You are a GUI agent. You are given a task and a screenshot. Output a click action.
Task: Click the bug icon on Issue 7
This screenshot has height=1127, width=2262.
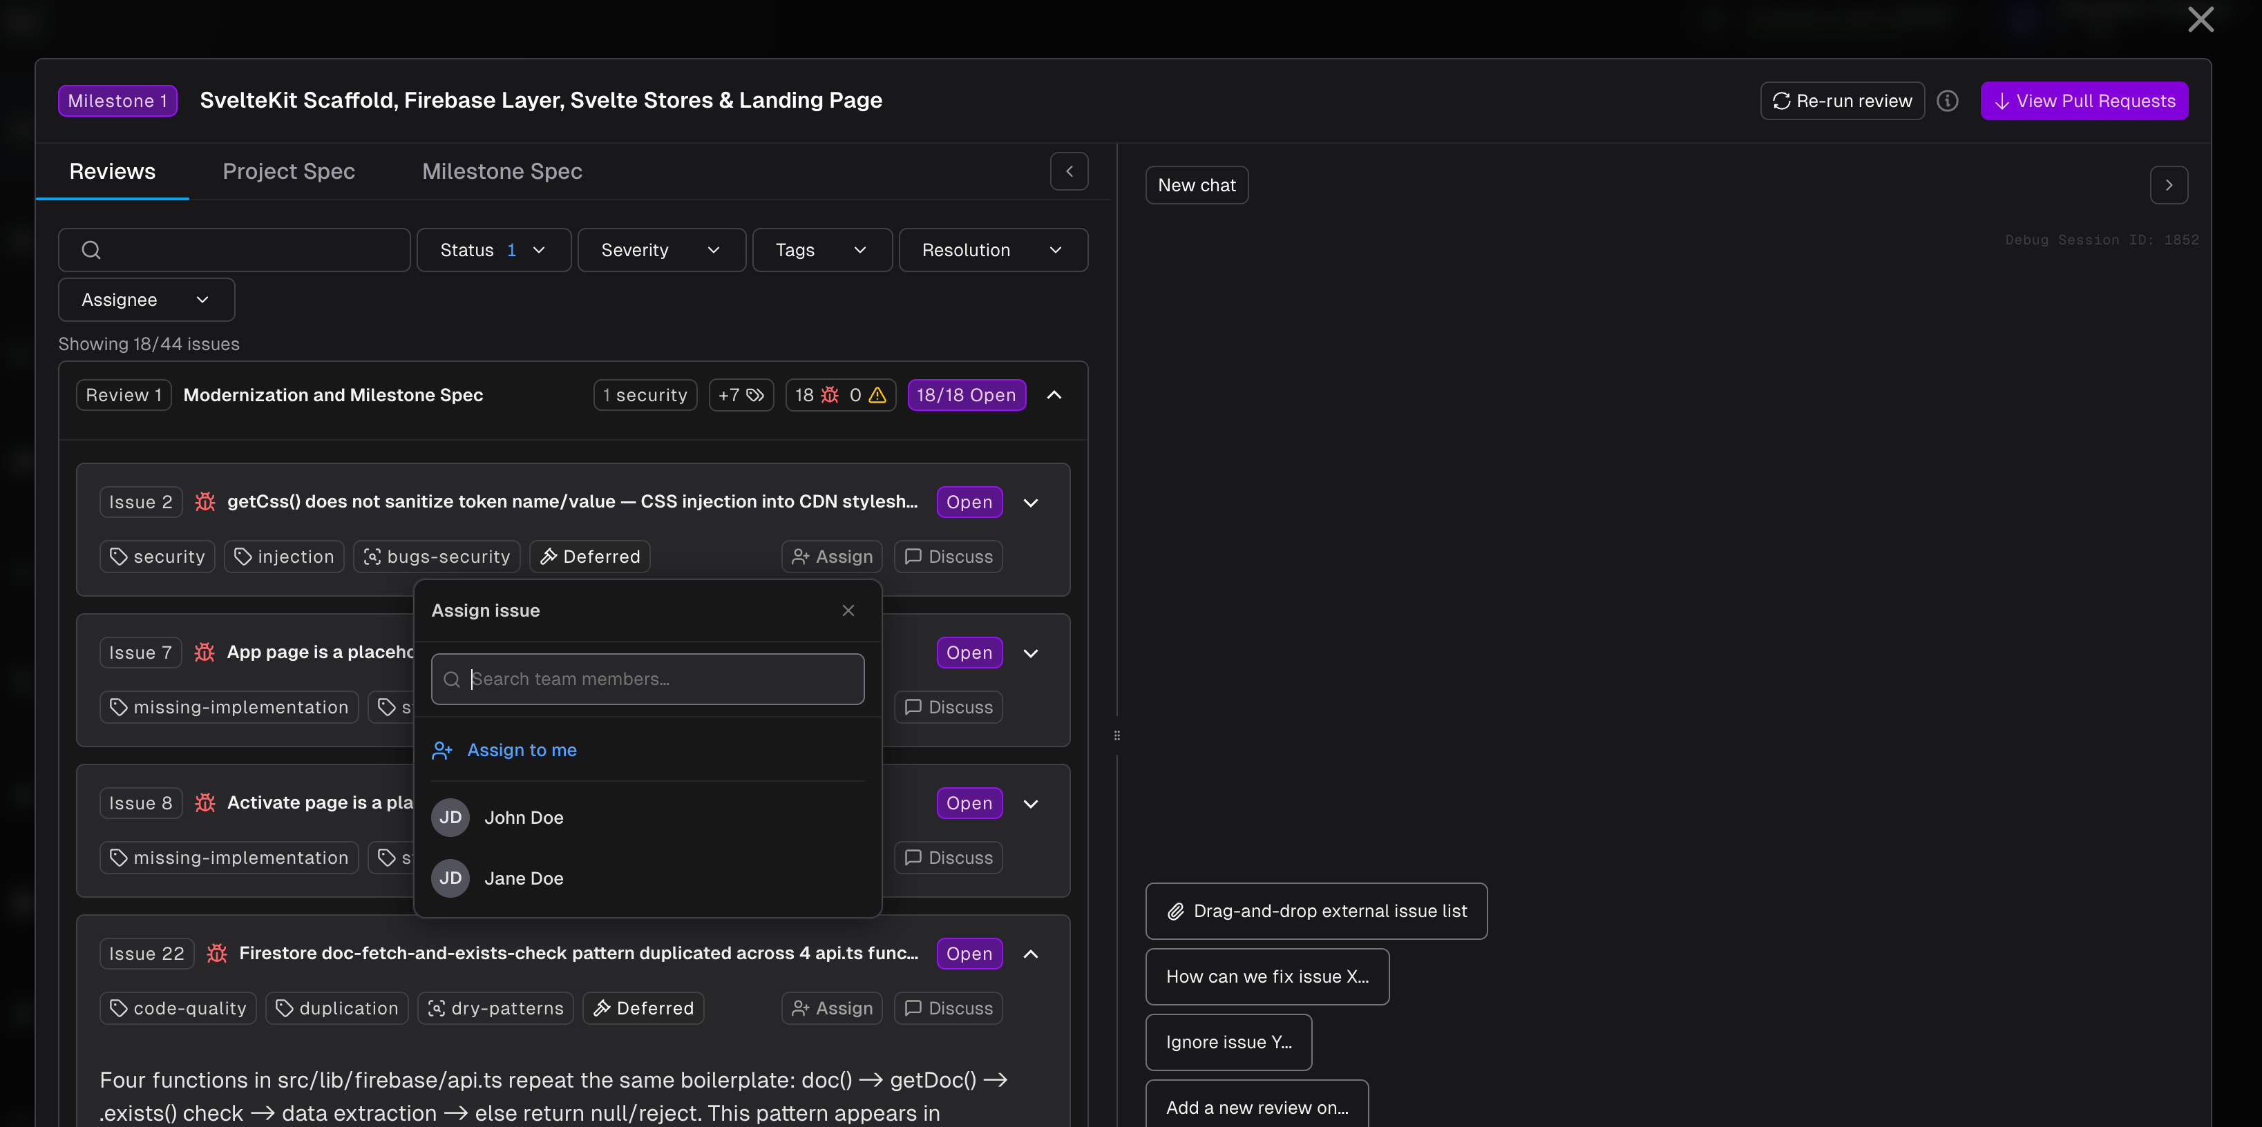(x=205, y=652)
